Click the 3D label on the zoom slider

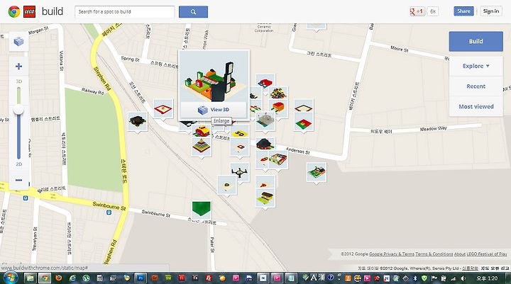(x=19, y=81)
